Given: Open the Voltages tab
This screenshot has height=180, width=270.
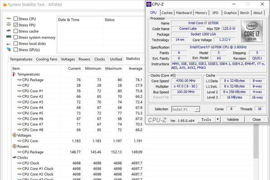Looking at the screenshot, I should [x=68, y=59].
